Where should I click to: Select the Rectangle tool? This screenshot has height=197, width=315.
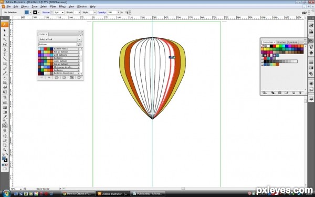[x=5, y=64]
